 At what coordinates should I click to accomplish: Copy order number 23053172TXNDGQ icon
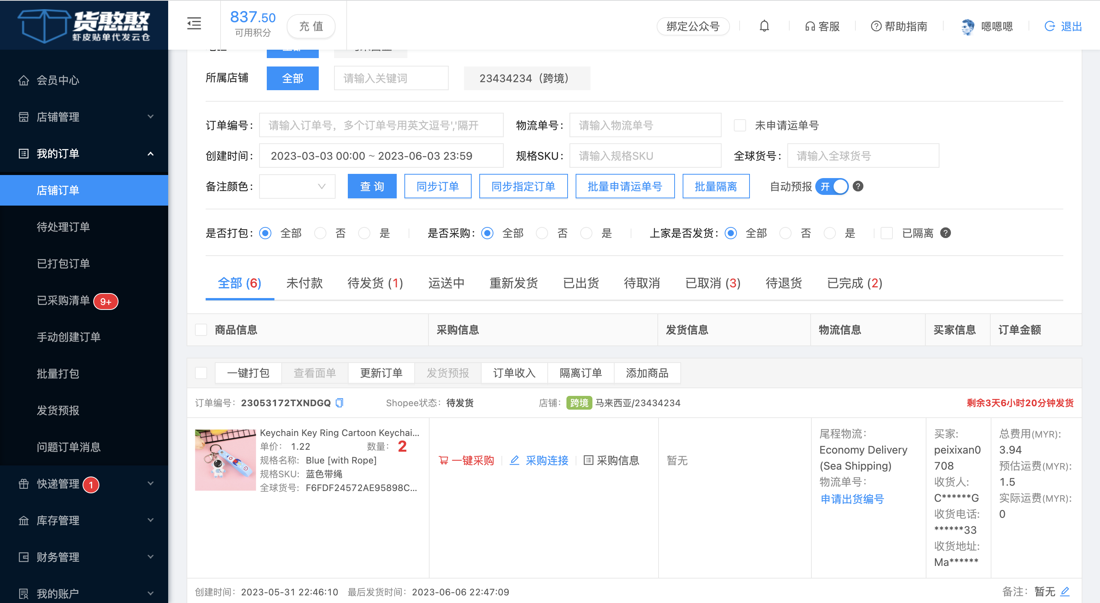[x=339, y=403]
